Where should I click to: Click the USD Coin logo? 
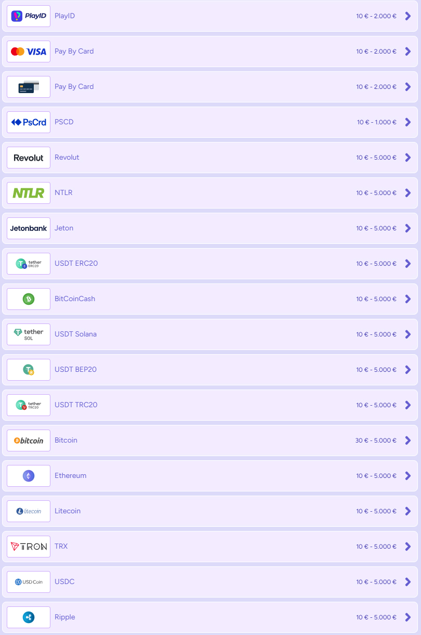pos(29,582)
